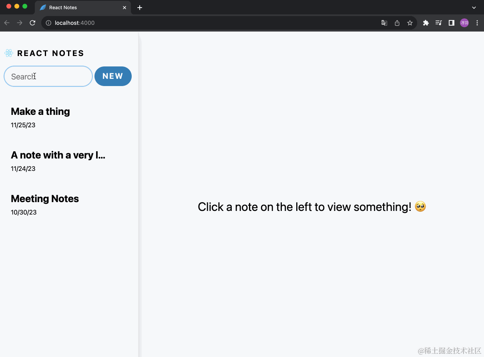This screenshot has width=484, height=357.
Task: Open the note with a very long title
Action: (x=58, y=155)
